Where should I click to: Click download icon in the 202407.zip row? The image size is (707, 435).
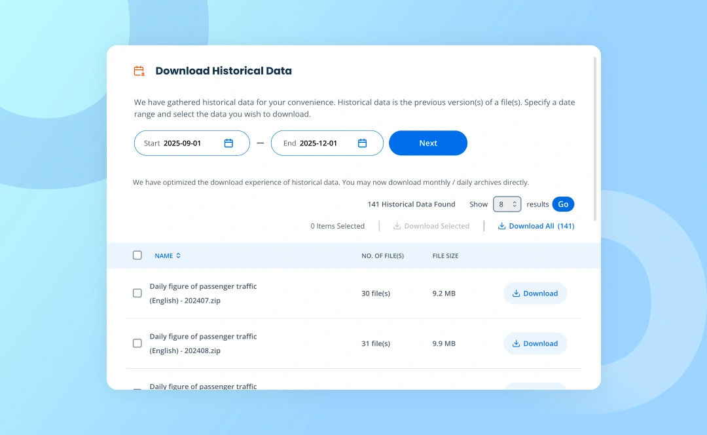click(x=516, y=293)
